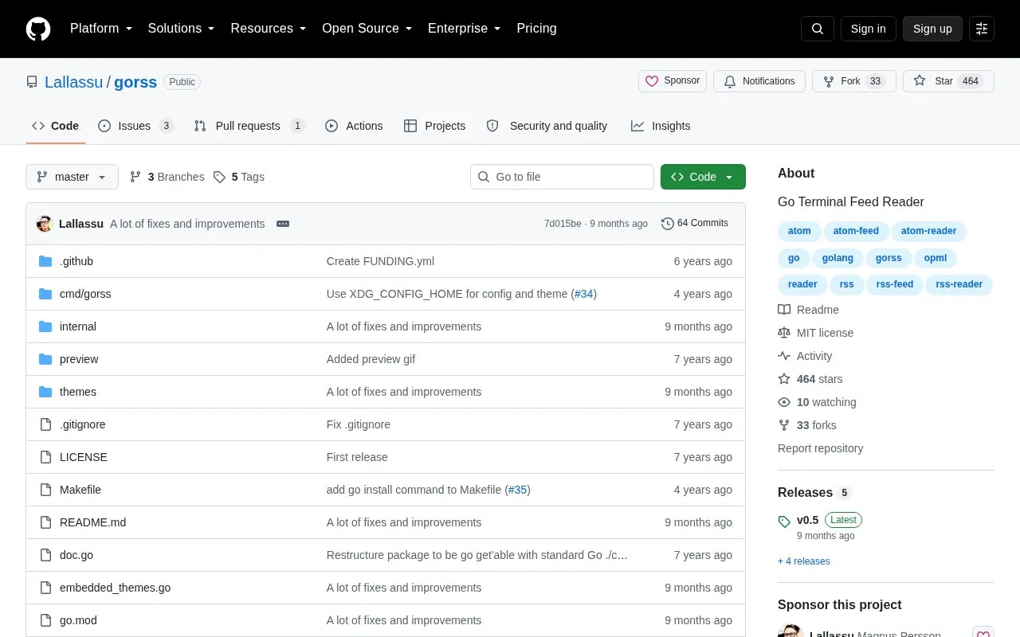This screenshot has height=637, width=1020.
Task: Click the Sponsor heart button
Action: coord(673,81)
